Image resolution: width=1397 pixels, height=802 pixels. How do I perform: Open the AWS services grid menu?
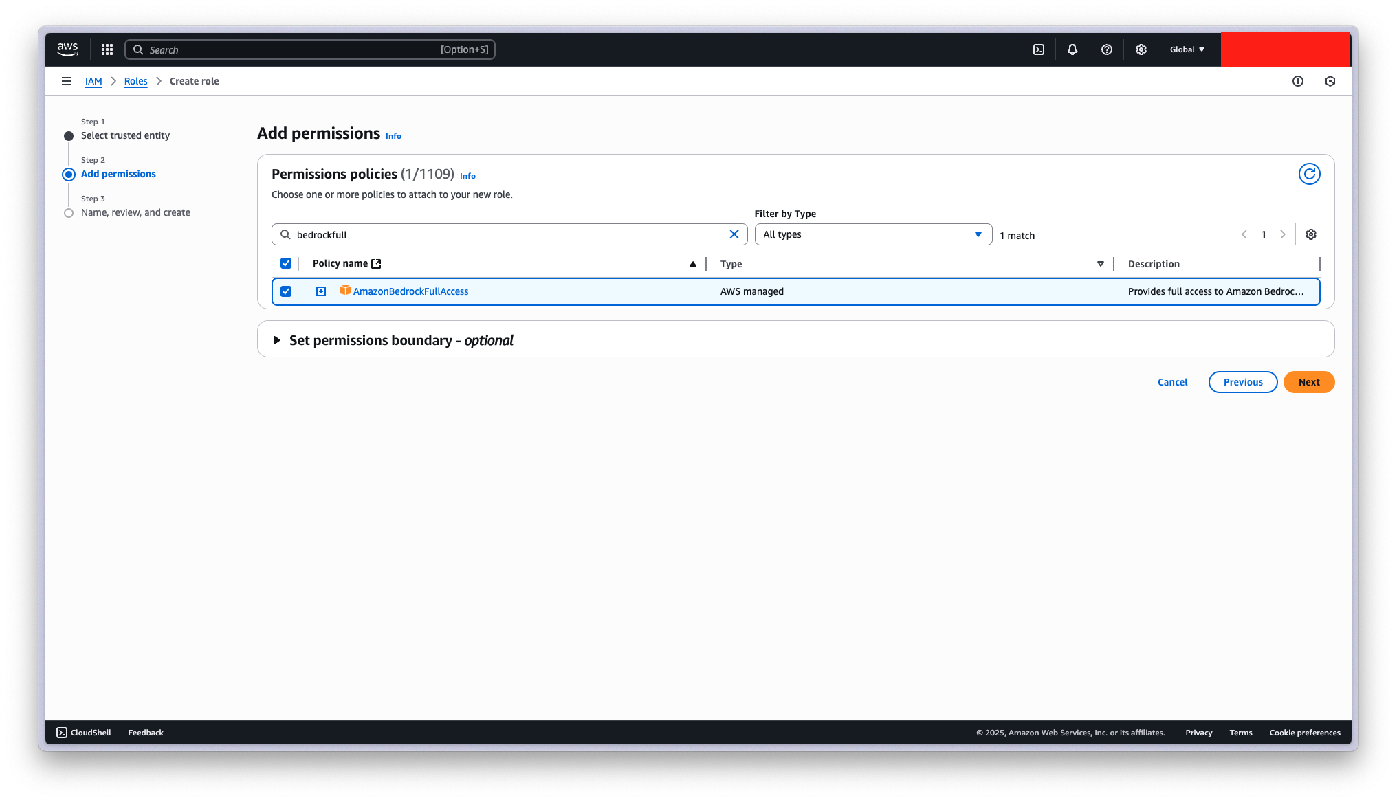click(107, 49)
